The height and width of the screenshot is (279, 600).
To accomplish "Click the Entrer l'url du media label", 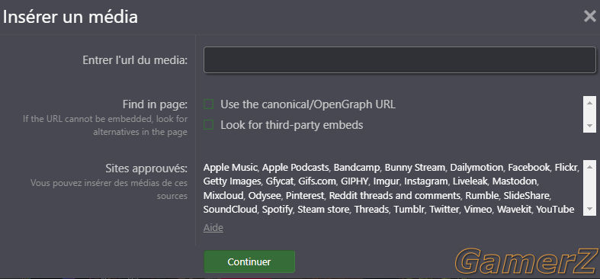I will tap(135, 60).
